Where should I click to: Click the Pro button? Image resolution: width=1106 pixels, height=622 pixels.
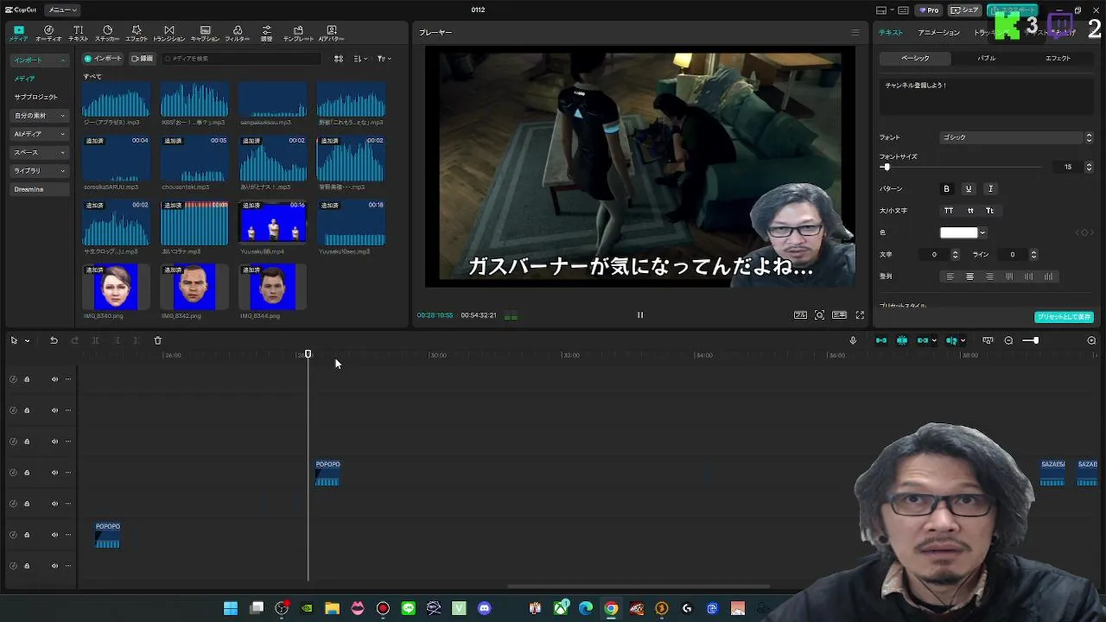coord(929,10)
